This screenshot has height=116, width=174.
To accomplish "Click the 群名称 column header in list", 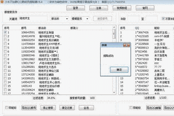I will pyautogui.click(x=42, y=28).
